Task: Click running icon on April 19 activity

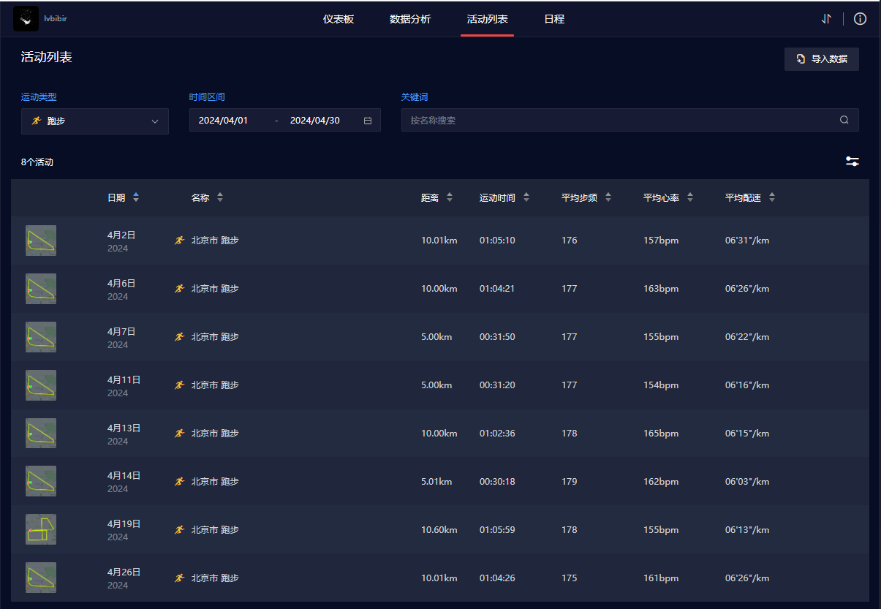Action: 179,530
